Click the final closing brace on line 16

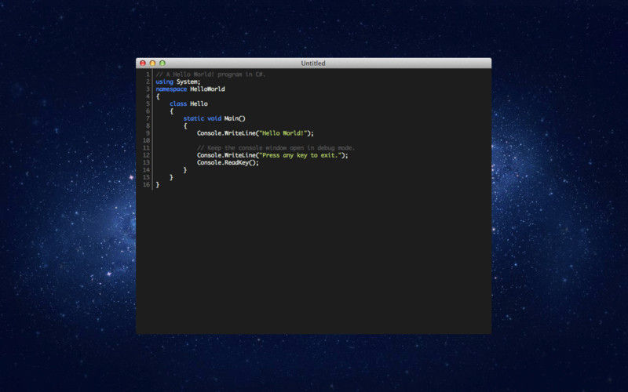(158, 185)
